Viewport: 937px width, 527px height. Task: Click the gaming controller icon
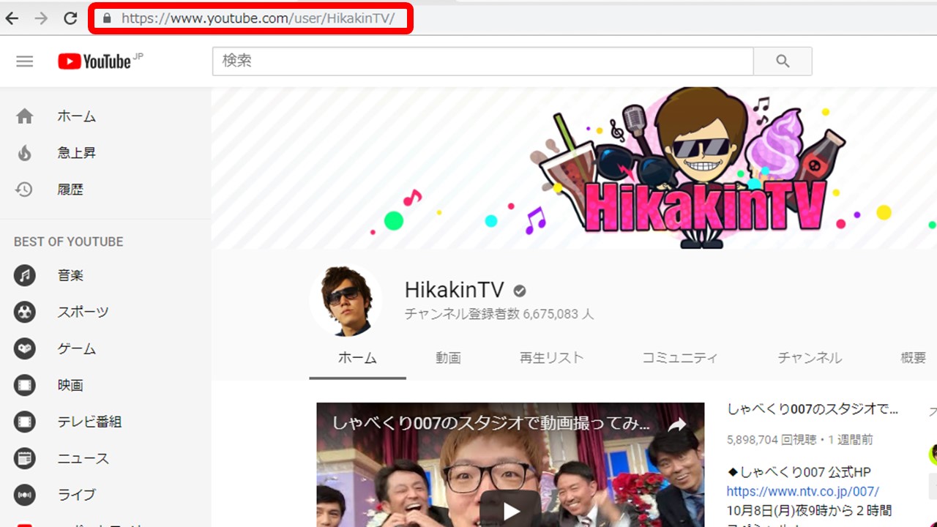(x=25, y=349)
